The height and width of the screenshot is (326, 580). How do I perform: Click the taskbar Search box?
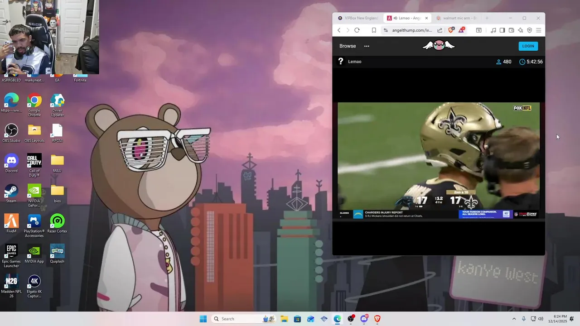tap(243, 319)
